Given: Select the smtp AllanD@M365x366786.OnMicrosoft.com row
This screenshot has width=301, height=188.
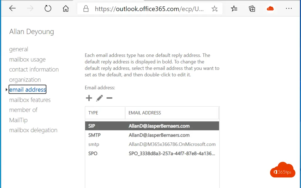Looking at the screenshot, I should tap(152, 144).
